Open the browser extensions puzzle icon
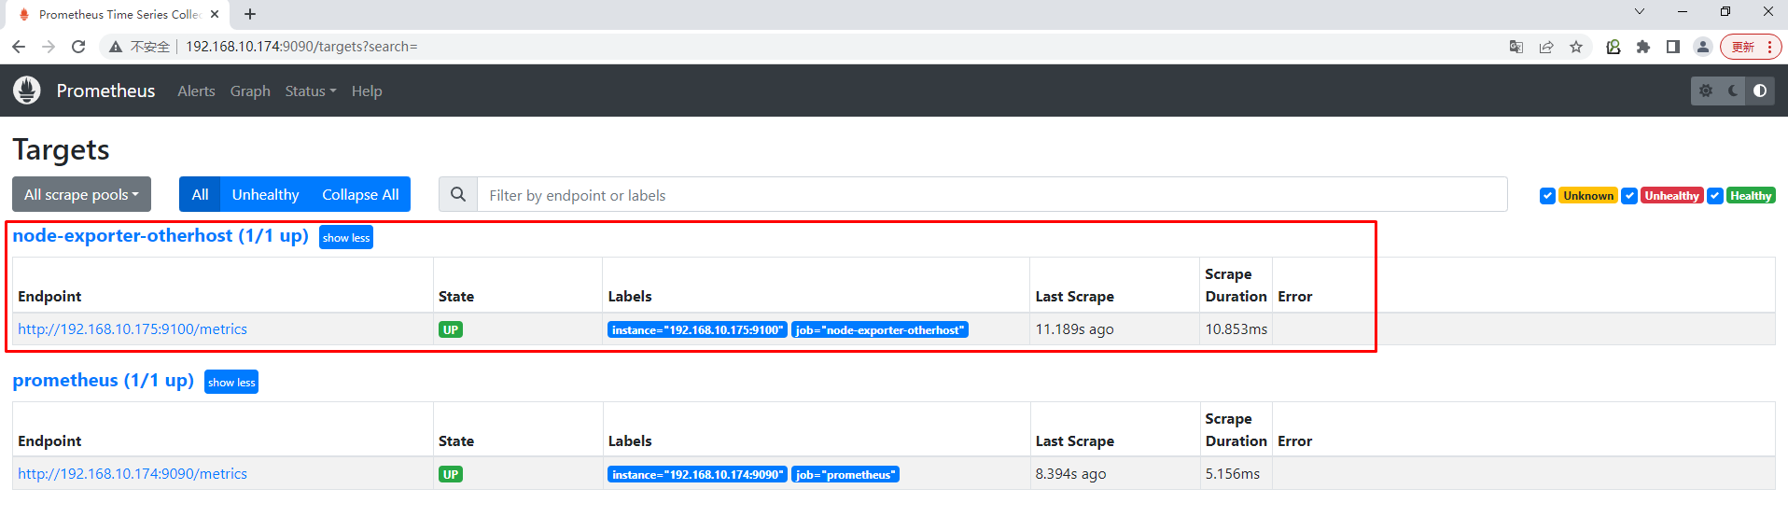The height and width of the screenshot is (517, 1788). click(x=1643, y=47)
